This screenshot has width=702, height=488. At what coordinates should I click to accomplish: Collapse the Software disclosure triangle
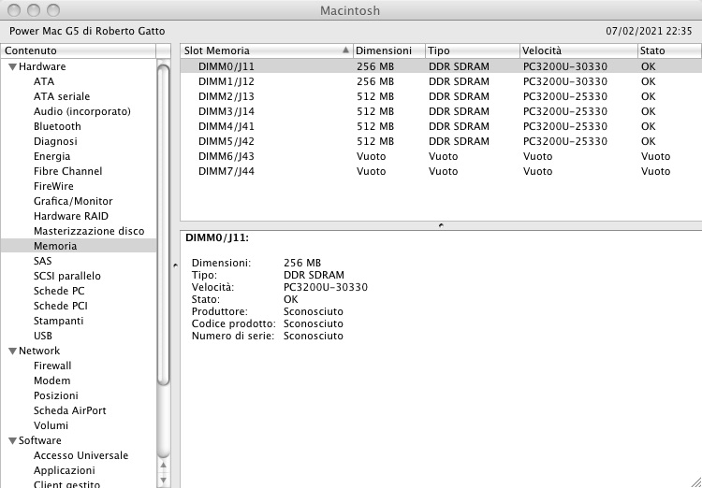pyautogui.click(x=12, y=441)
